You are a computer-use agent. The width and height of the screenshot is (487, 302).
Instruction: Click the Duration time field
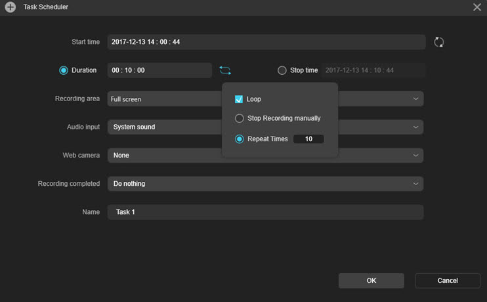159,70
